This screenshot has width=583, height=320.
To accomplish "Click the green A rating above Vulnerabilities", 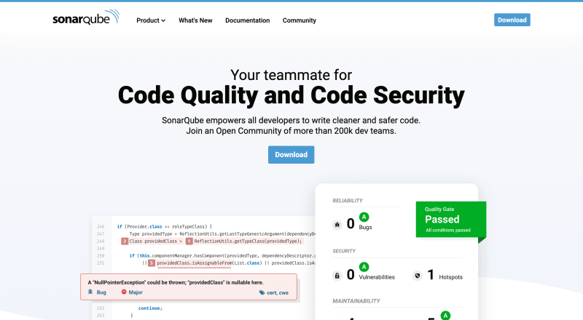I will point(364,266).
